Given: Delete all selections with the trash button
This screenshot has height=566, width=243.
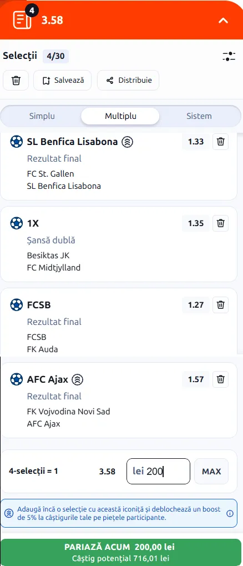Looking at the screenshot, I should tap(16, 80).
